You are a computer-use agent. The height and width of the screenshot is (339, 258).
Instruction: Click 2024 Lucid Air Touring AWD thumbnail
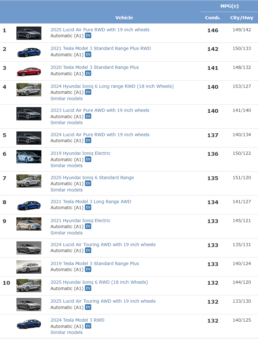(x=29, y=248)
